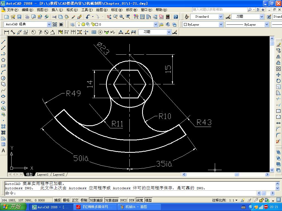
Task: Expand the 习题 dropdown in dimension toolbar
Action: click(x=169, y=32)
